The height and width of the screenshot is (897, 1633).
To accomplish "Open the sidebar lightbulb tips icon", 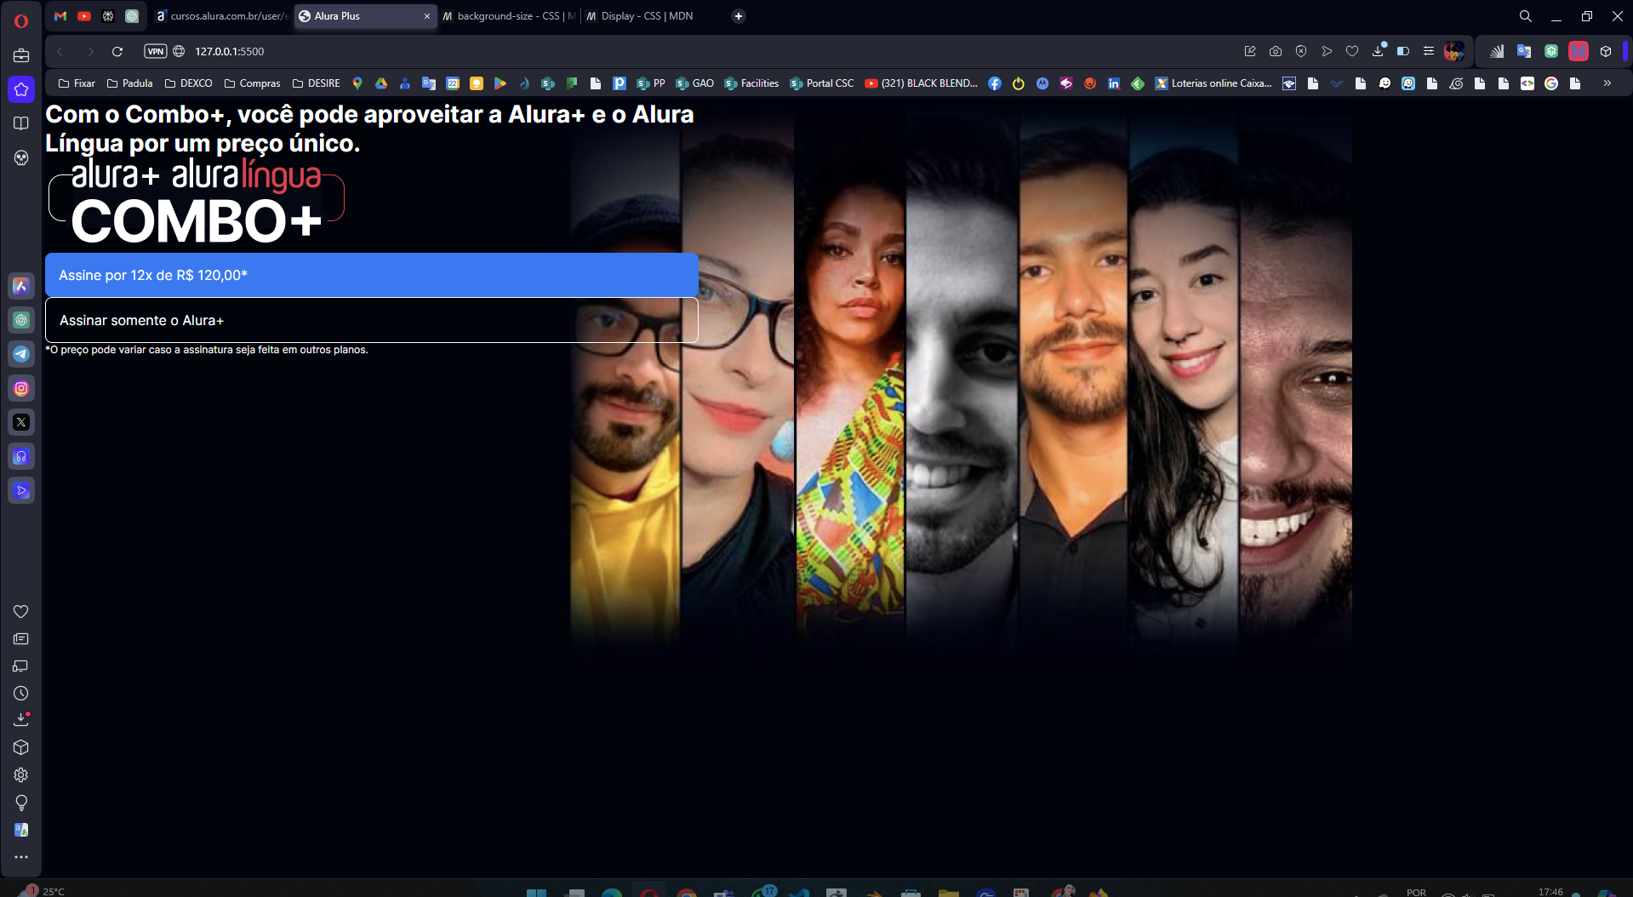I will (x=21, y=803).
